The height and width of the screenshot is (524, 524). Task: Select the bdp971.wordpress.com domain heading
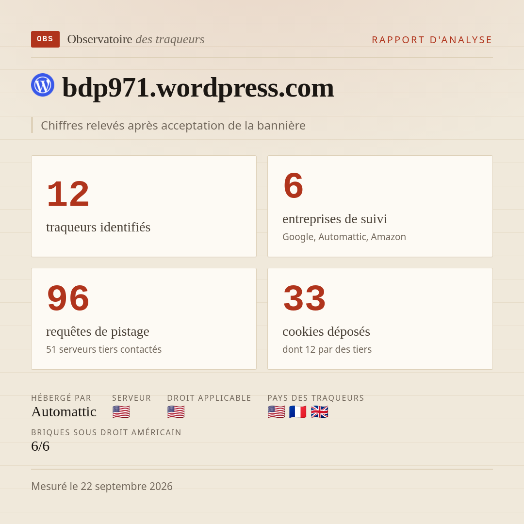pyautogui.click(x=198, y=87)
